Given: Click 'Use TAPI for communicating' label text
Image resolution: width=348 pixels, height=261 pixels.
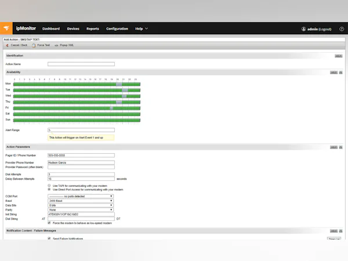Looking at the screenshot, I should point(80,186).
